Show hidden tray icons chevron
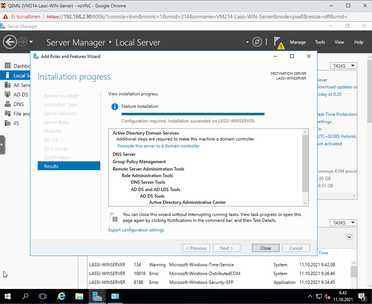The height and width of the screenshot is (304, 372). [310, 296]
